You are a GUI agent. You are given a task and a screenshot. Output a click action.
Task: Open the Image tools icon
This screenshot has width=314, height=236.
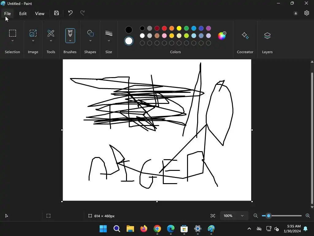pyautogui.click(x=33, y=33)
